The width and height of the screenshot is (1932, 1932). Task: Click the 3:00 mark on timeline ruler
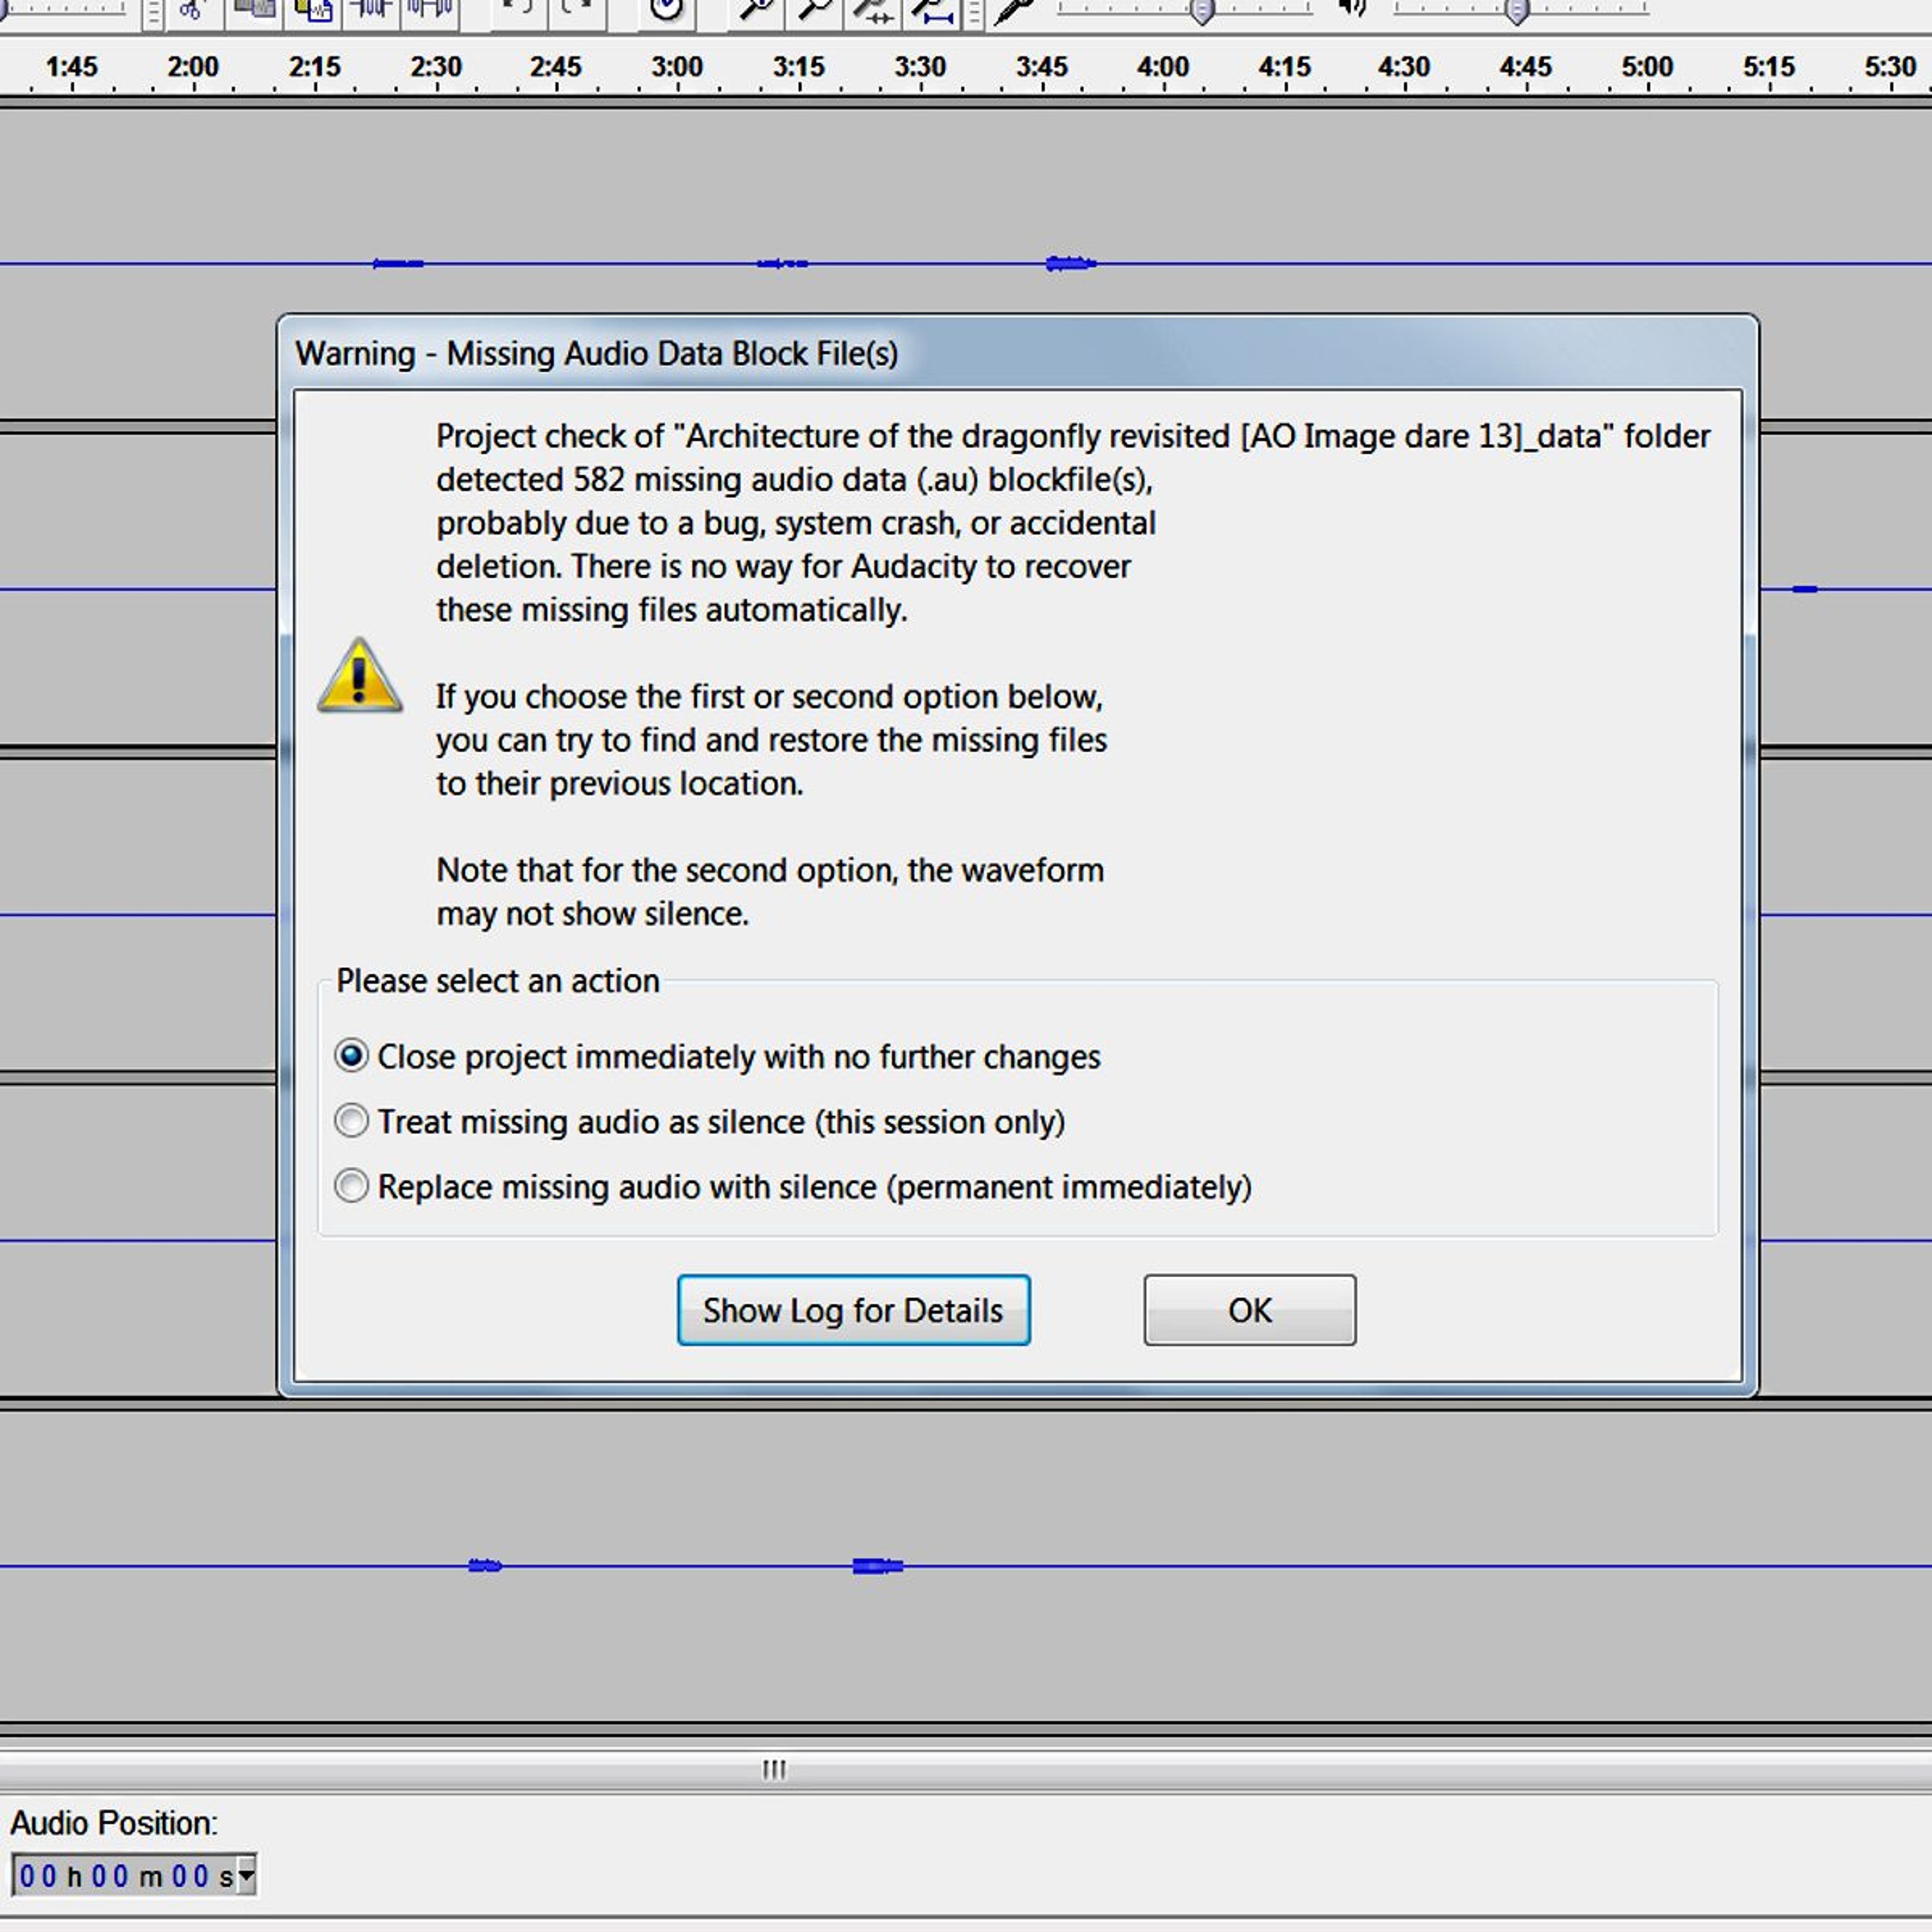(x=677, y=67)
